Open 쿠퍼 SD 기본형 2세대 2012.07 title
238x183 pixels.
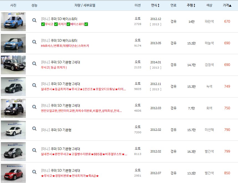[61, 171]
